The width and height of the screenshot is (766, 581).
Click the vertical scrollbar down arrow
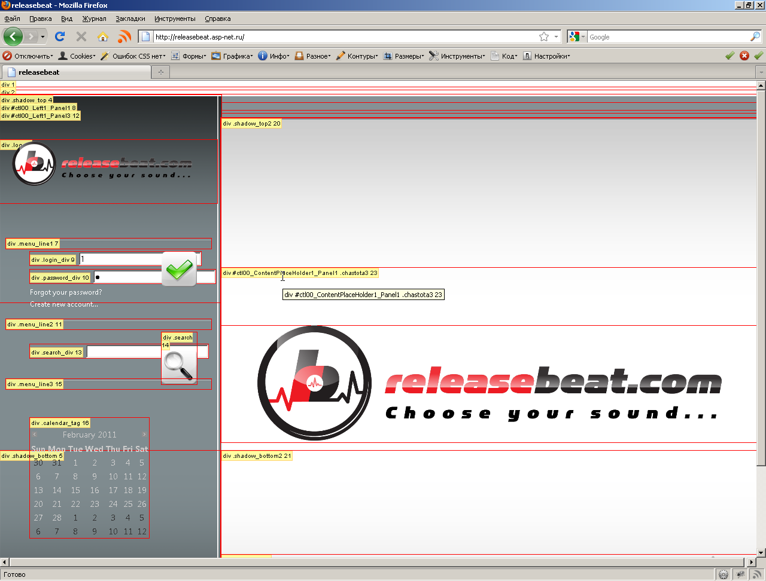click(761, 553)
